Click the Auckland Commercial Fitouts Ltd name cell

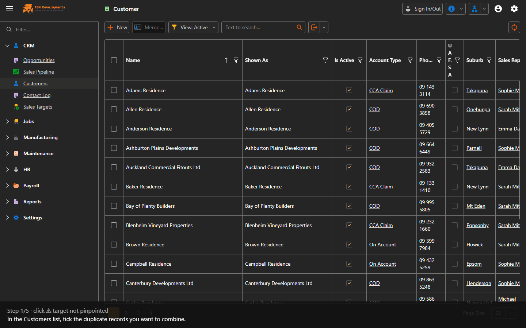(x=183, y=167)
